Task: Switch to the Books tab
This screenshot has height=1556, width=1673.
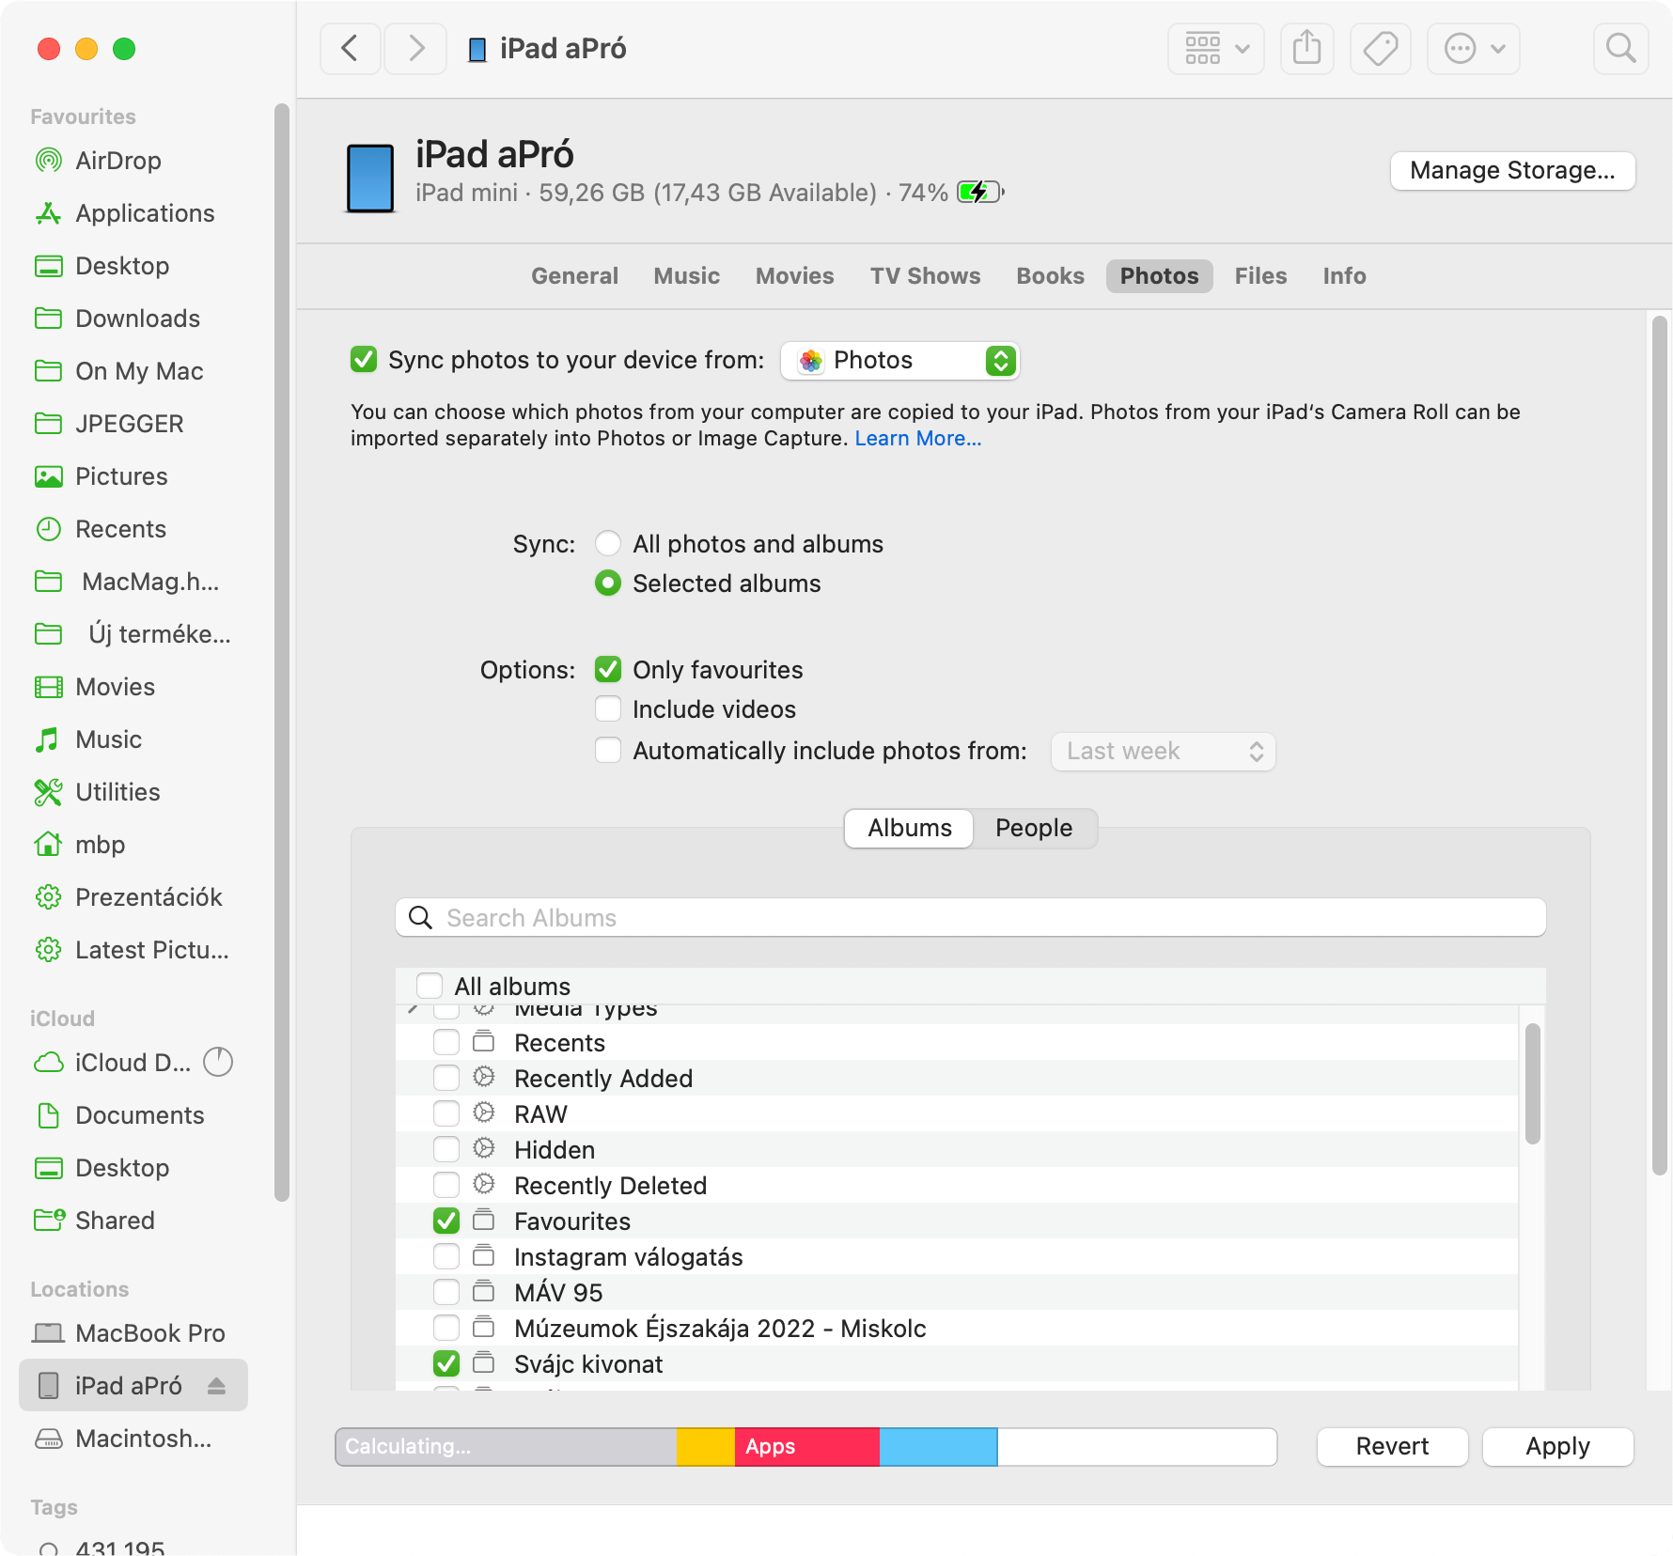Action: point(1050,276)
